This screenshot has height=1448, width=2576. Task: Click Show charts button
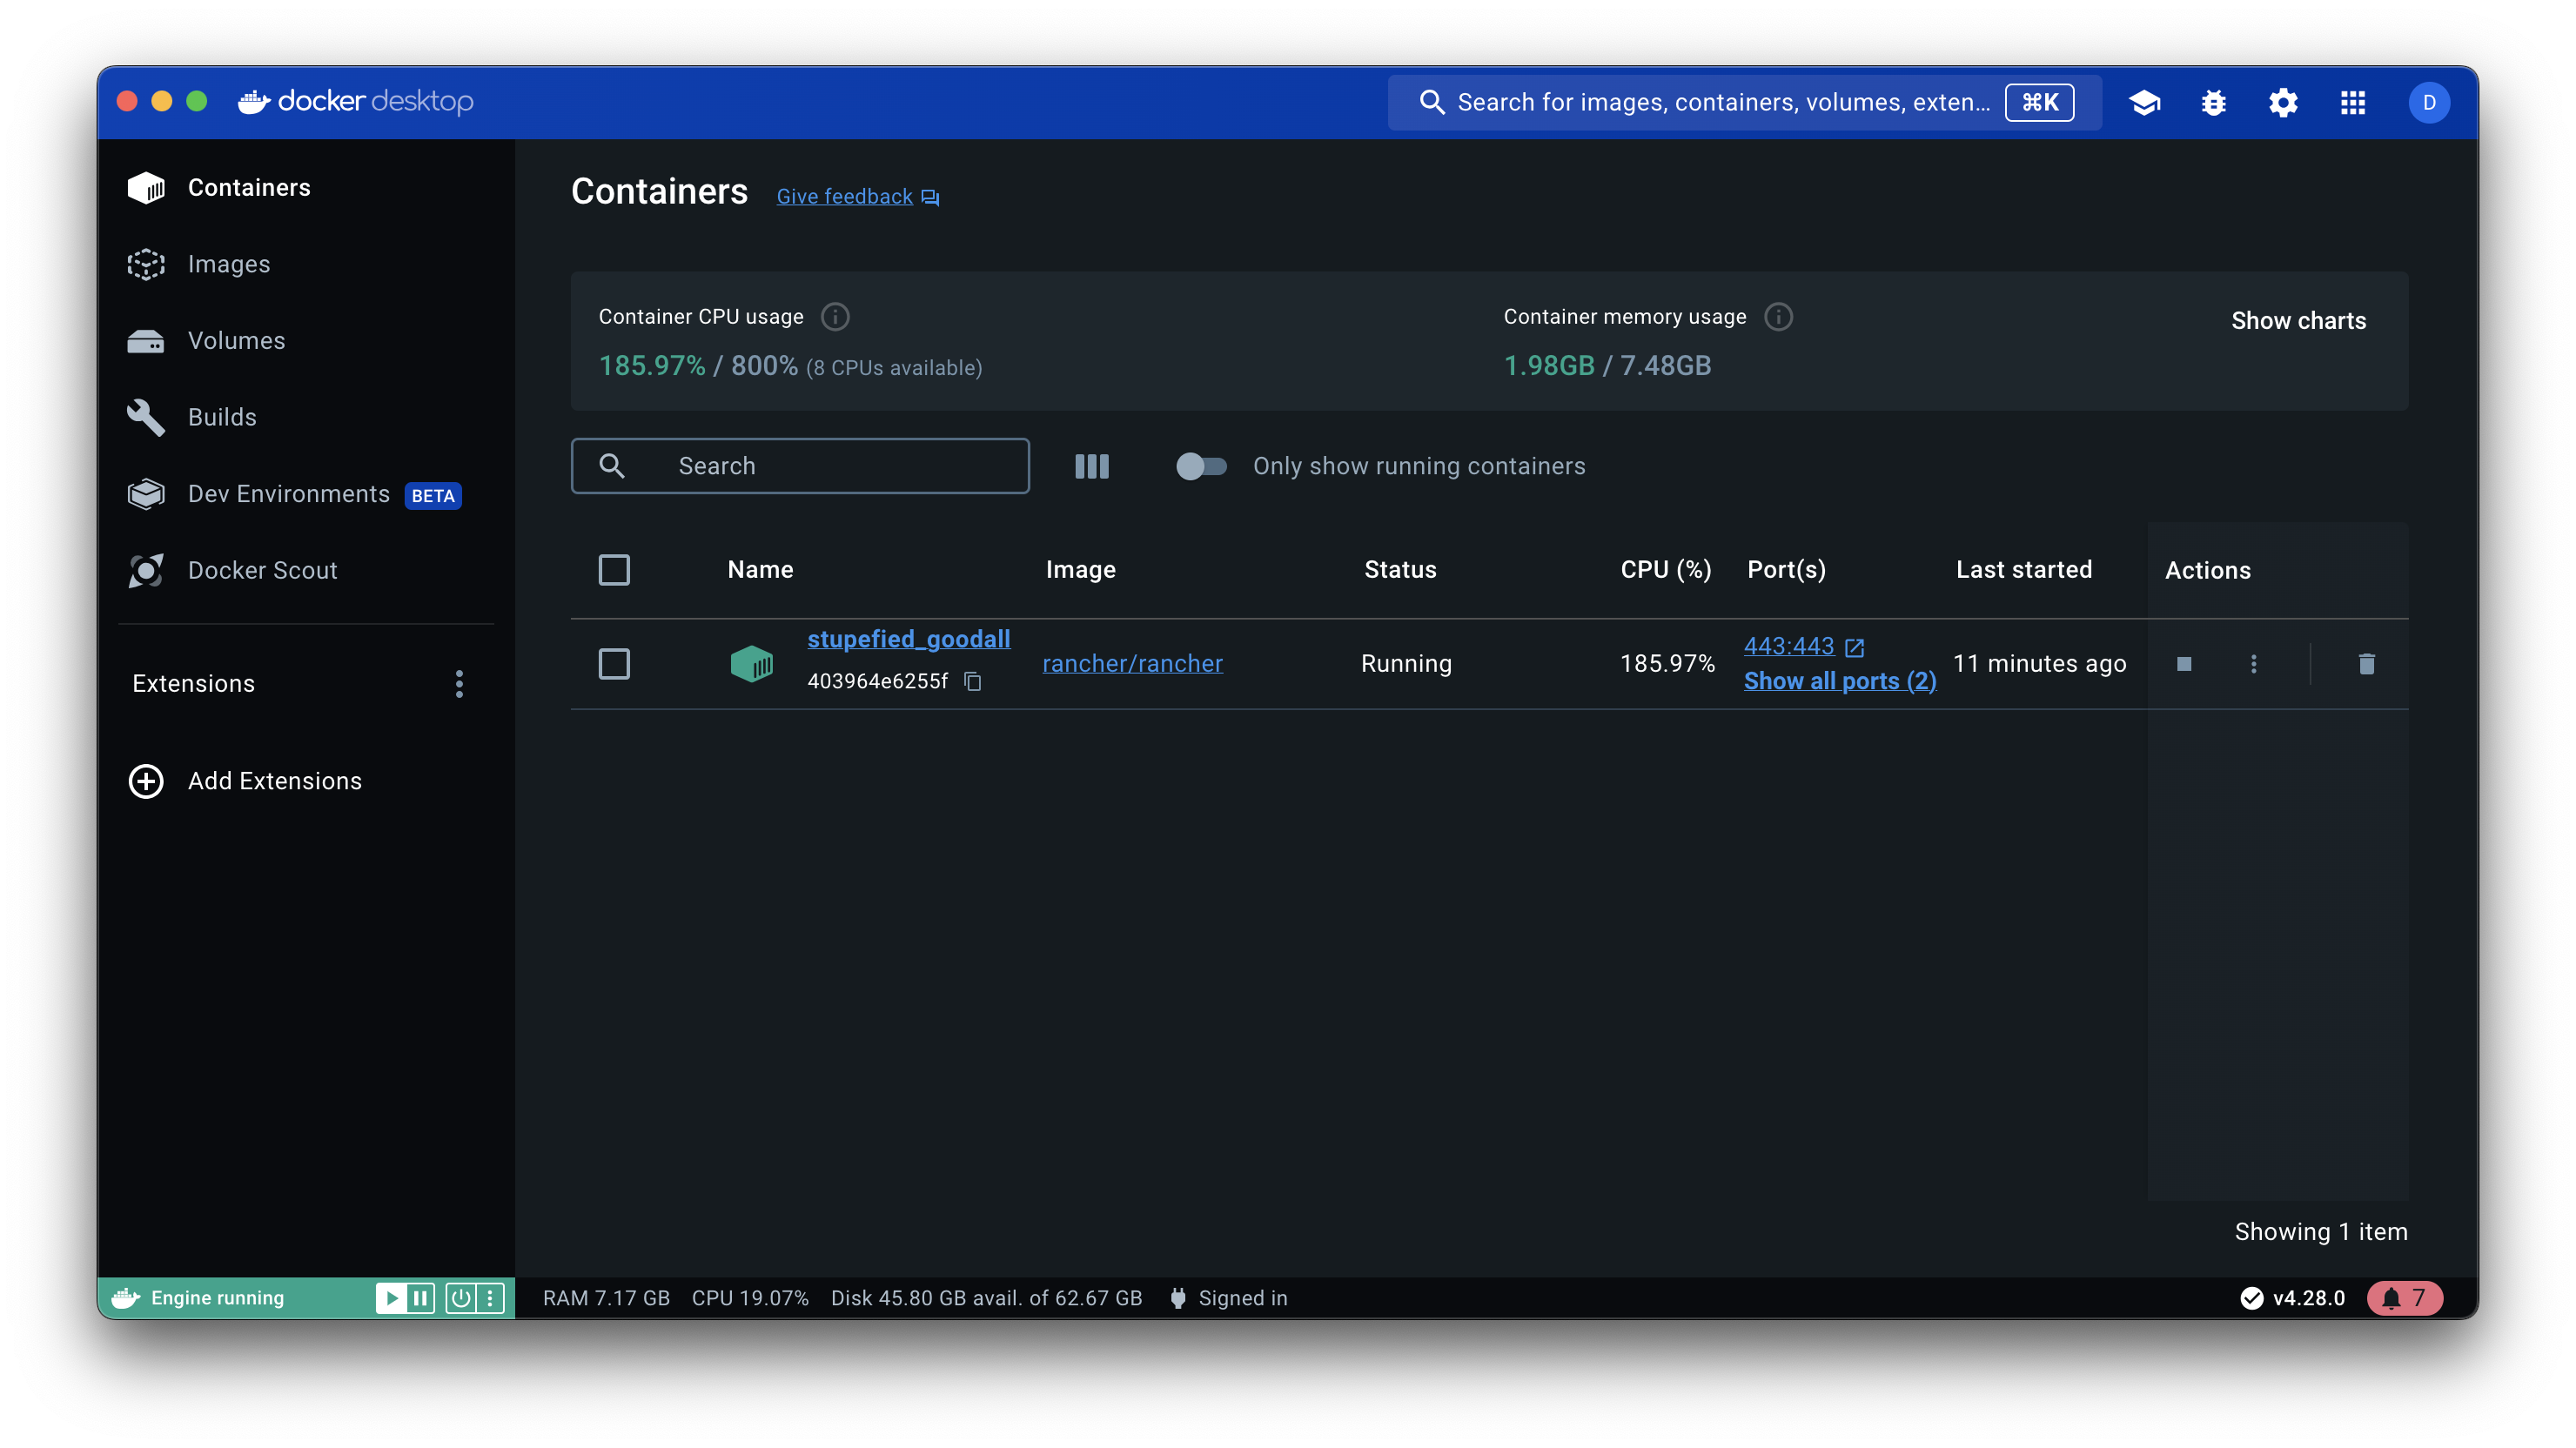click(2298, 321)
